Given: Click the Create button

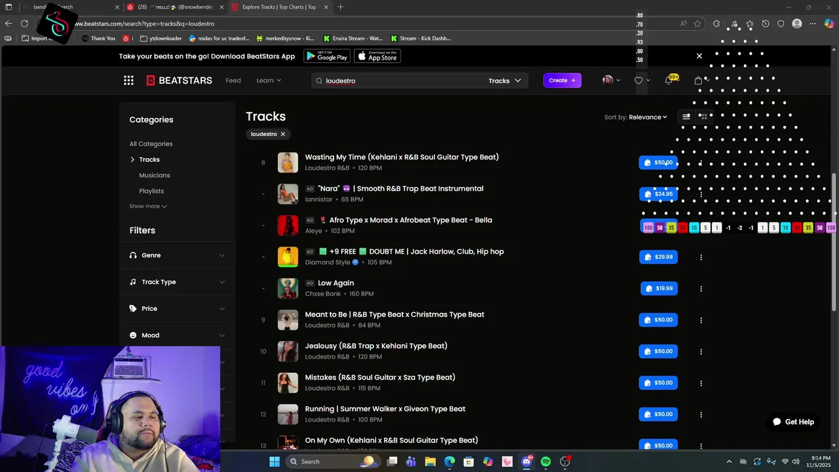Looking at the screenshot, I should point(562,81).
